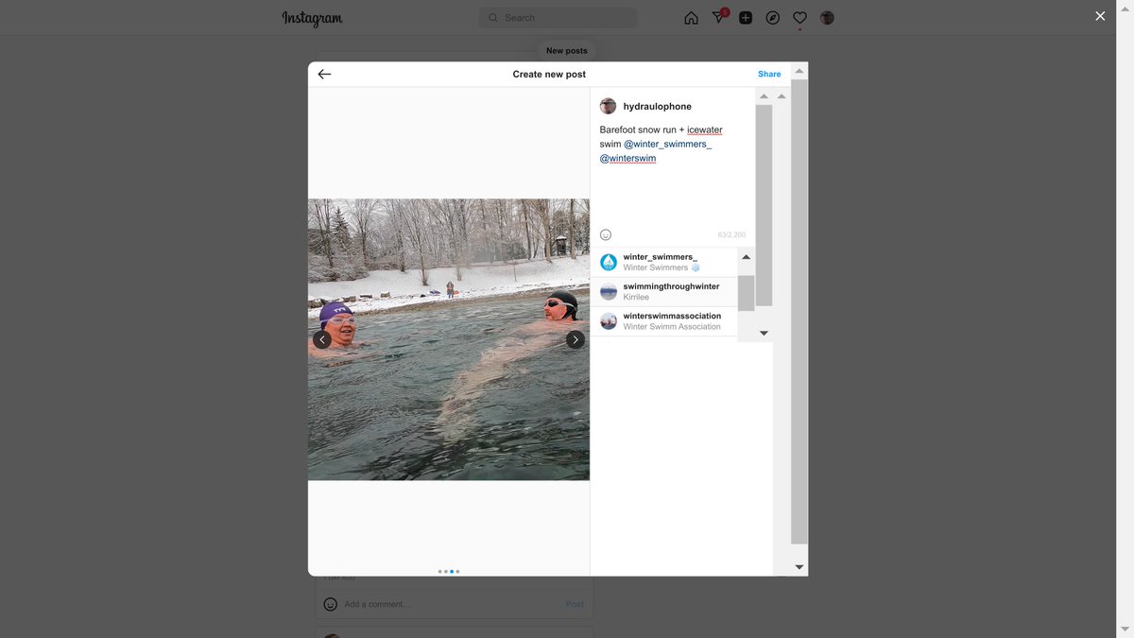This screenshot has height=638, width=1134.
Task: Click the dialog outer scrollbar up arrow
Action: point(799,71)
